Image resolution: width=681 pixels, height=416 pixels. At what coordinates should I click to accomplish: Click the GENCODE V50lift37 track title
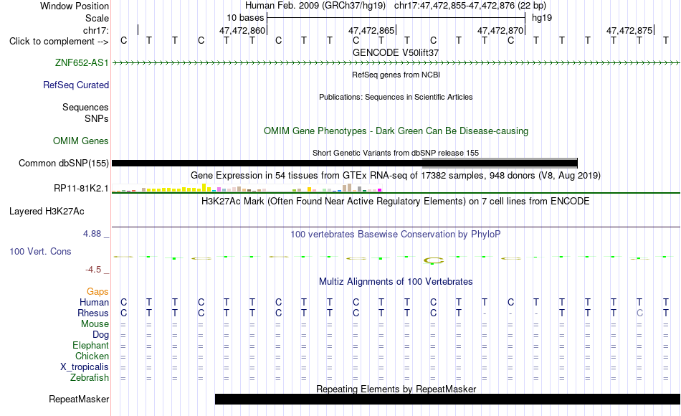(396, 52)
